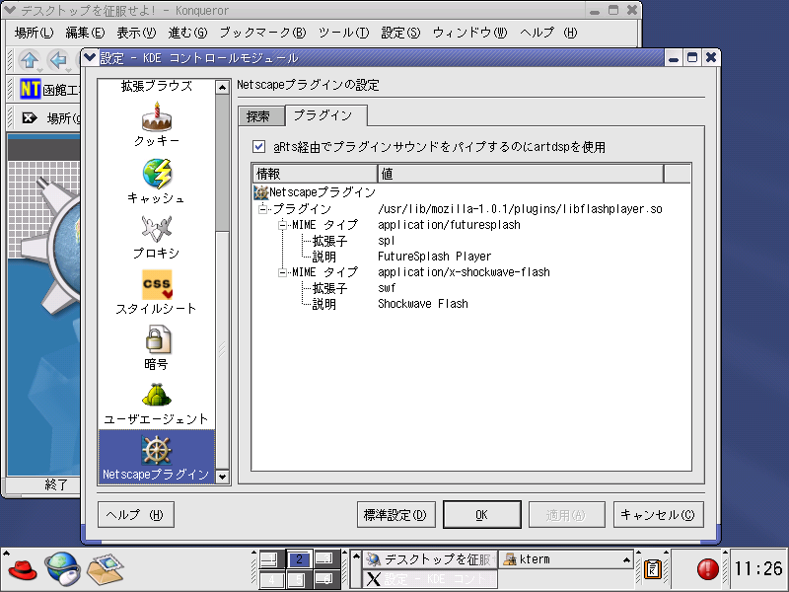Open the 場所(L) menu in Konqueror
The image size is (789, 592).
[34, 33]
